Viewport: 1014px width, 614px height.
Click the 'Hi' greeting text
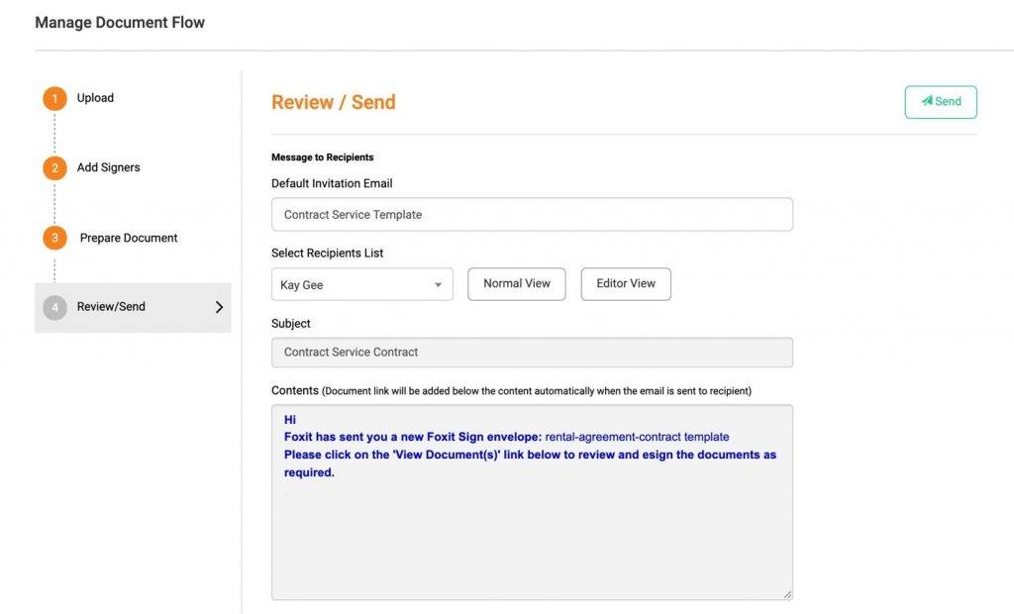(x=290, y=420)
